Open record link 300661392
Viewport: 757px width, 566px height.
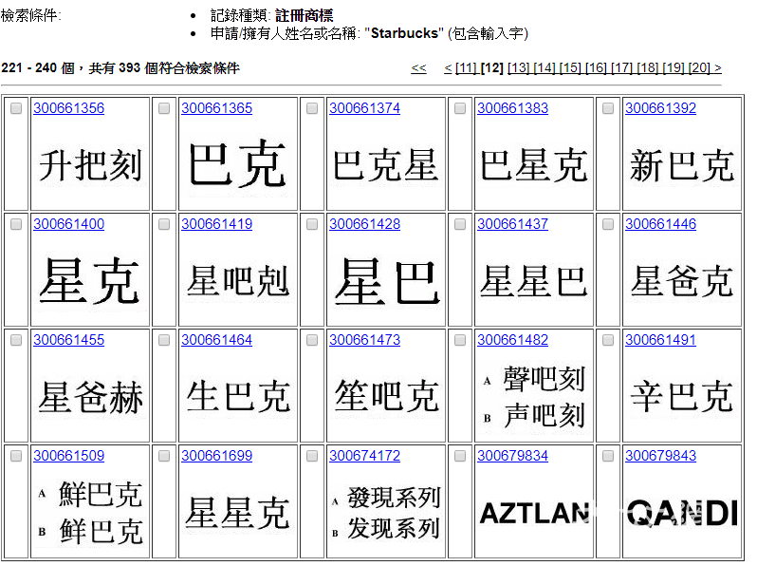tap(660, 108)
